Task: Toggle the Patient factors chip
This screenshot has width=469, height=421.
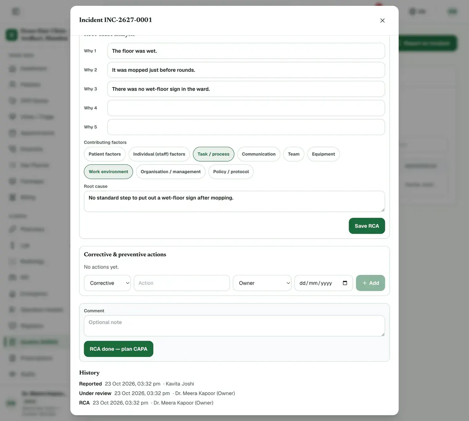Action: tap(105, 154)
